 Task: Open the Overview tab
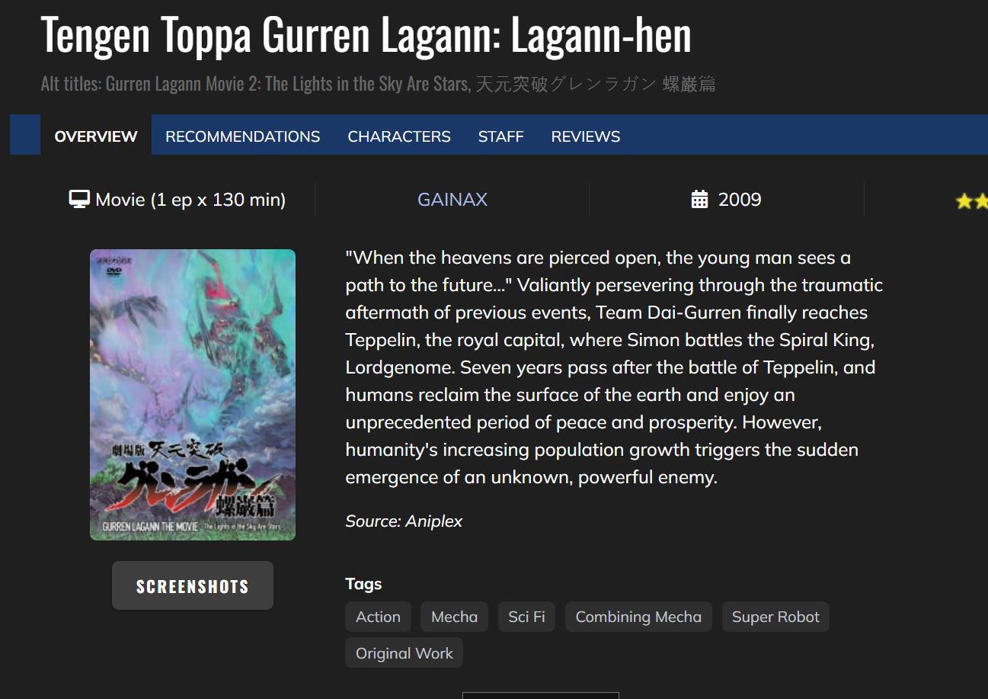tap(96, 136)
